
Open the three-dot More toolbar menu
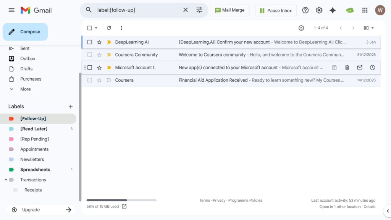[x=121, y=28]
